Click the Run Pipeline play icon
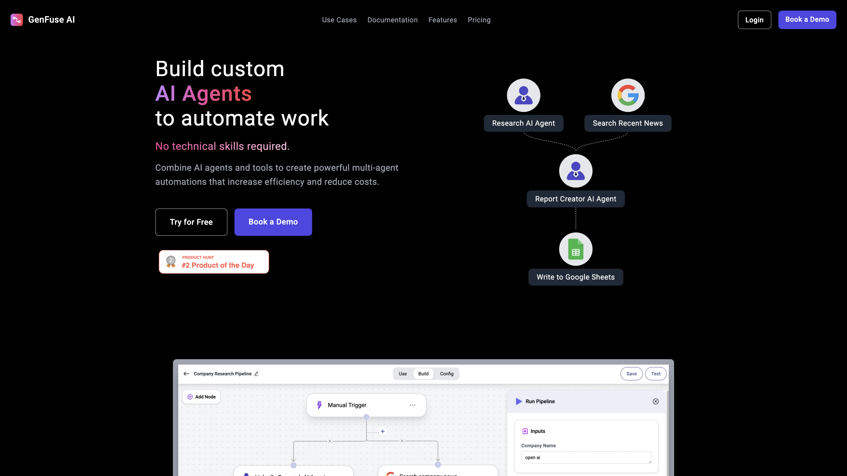 pos(518,401)
